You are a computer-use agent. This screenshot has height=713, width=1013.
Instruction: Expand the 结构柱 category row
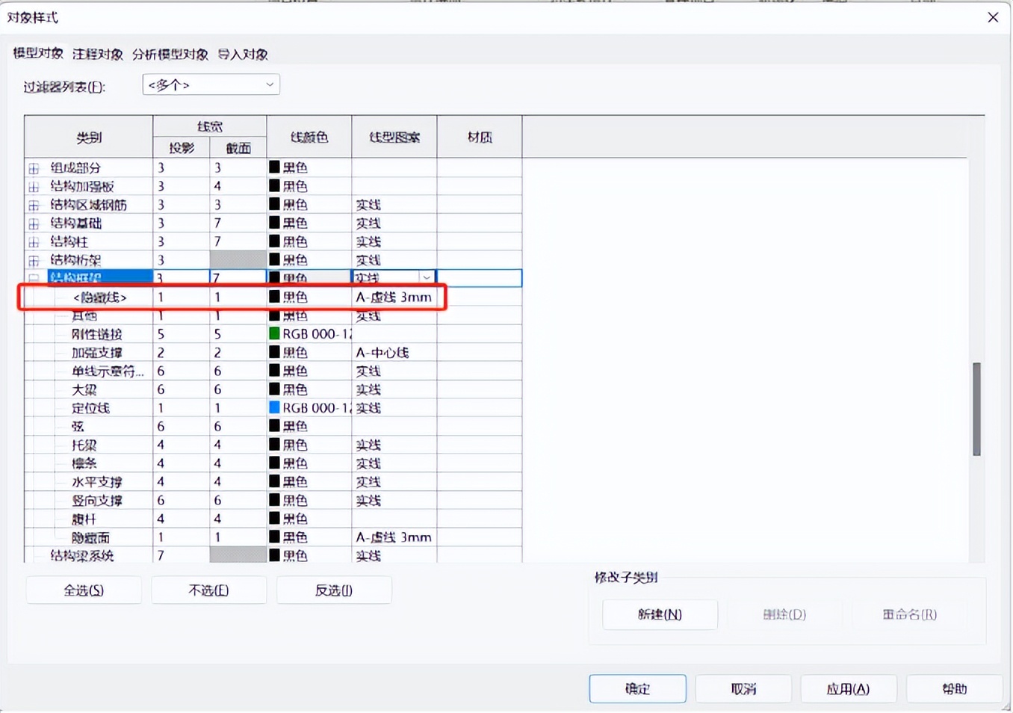click(x=34, y=242)
